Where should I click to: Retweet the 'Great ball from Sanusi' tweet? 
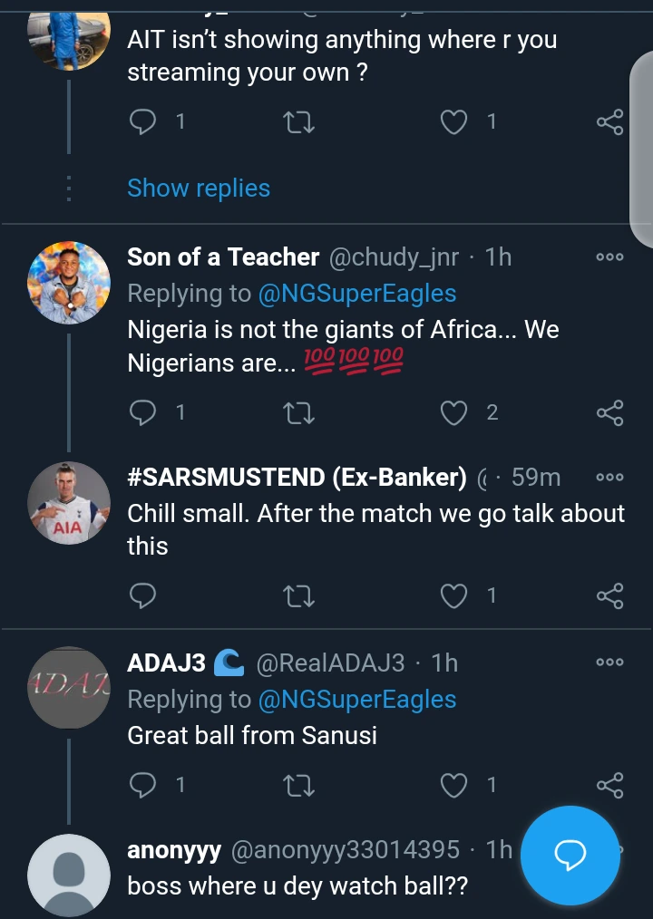(x=298, y=785)
